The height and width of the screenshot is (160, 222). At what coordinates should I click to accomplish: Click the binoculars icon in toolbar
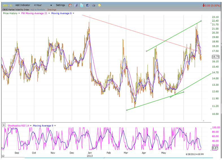pyautogui.click(x=93, y=5)
